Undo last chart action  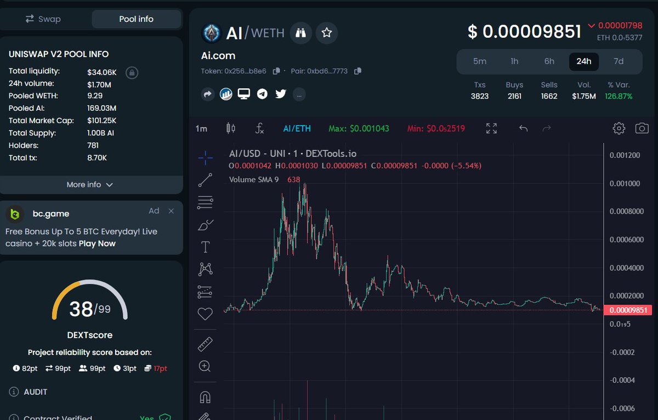(523, 128)
